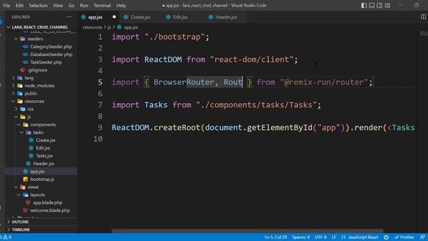
Task: Select the app.jsx editor tab
Action: (x=95, y=17)
